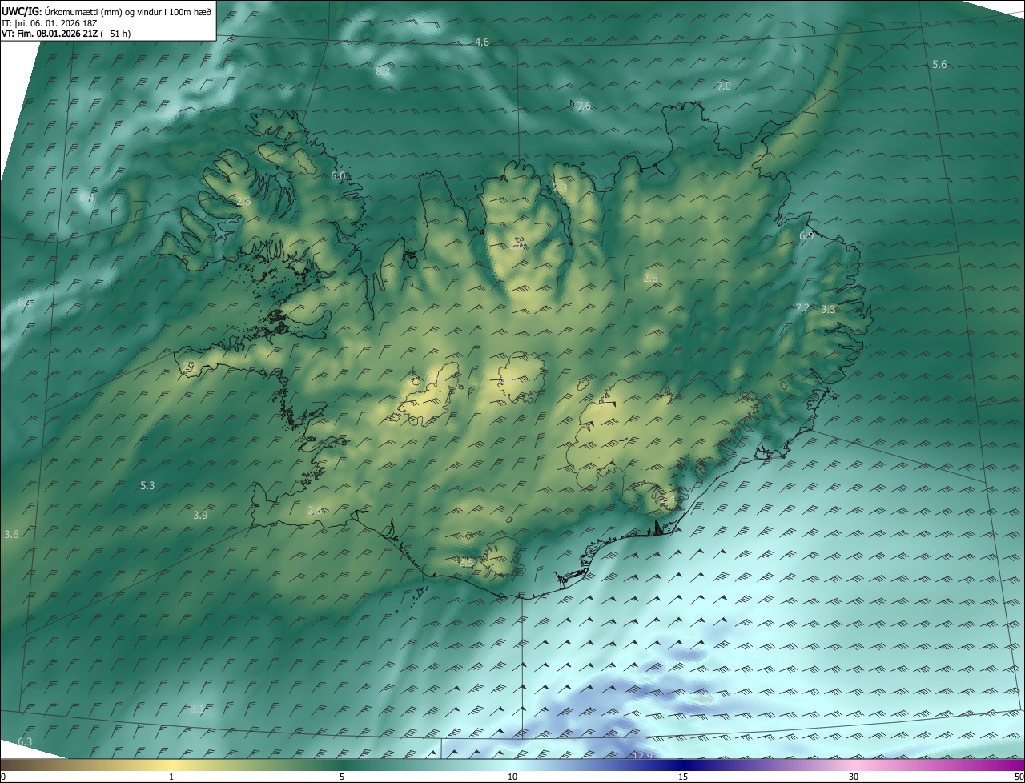1025x783 pixels.
Task: Click the 6.9 value on the east coast
Action: [806, 235]
